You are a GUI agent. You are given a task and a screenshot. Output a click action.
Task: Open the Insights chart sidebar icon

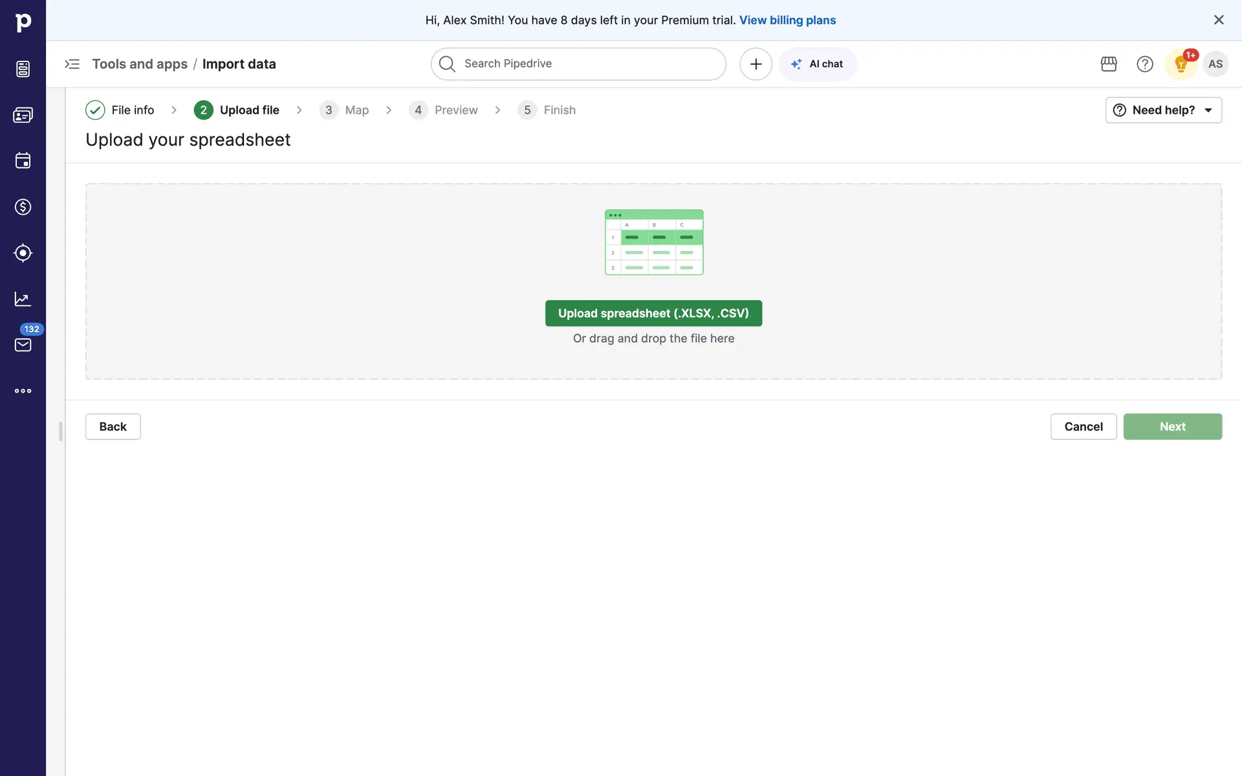pos(23,299)
